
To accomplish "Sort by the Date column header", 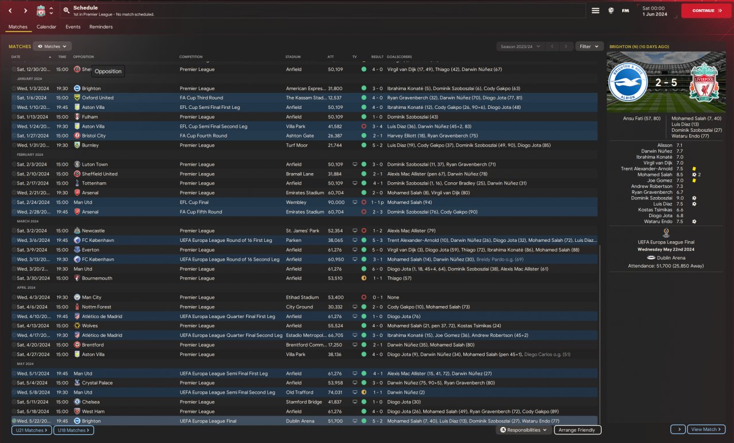I will pos(15,57).
